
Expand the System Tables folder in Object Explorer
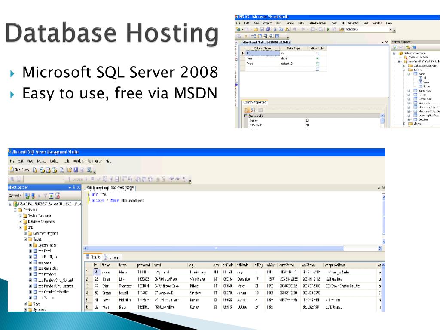click(x=31, y=245)
